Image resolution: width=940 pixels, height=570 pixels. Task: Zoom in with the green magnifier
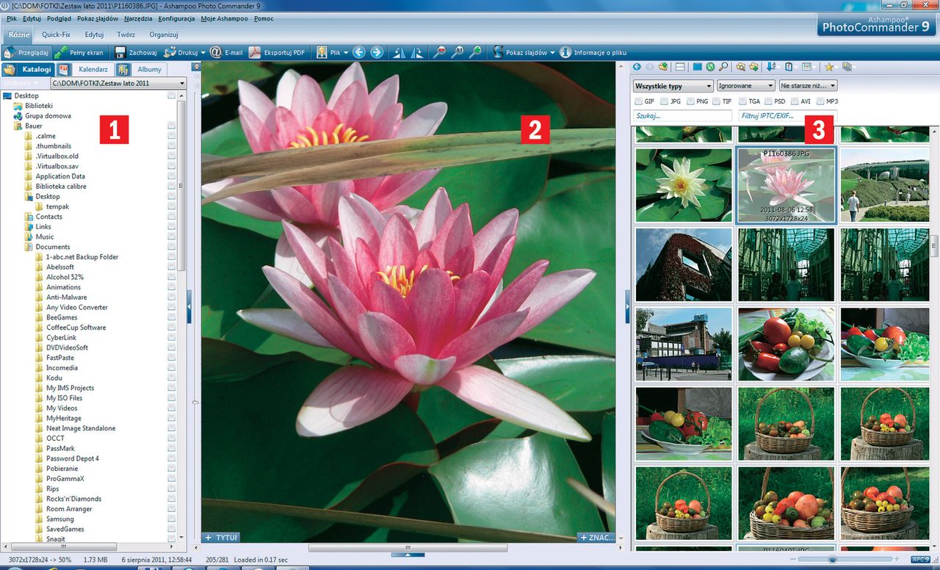pos(475,52)
